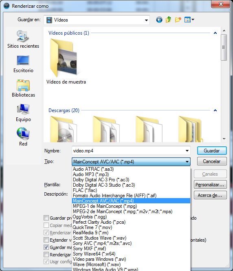The height and width of the screenshot is (271, 233).
Task: Go up one folder level icon
Action: pyautogui.click(x=168, y=20)
